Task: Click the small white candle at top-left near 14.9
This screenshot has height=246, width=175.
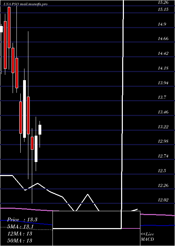Action: click(1, 29)
